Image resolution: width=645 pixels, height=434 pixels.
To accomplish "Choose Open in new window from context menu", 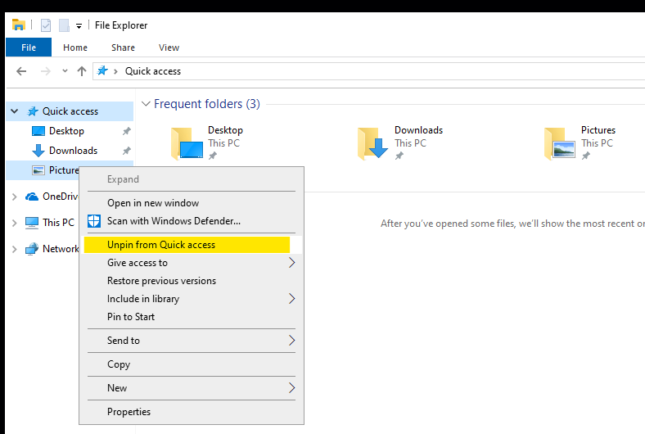I will pyautogui.click(x=192, y=203).
